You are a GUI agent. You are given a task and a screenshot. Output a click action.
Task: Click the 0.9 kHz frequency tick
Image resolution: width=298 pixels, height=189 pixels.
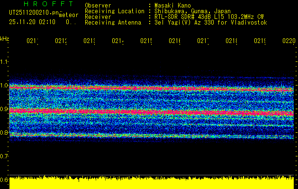pos(4,109)
